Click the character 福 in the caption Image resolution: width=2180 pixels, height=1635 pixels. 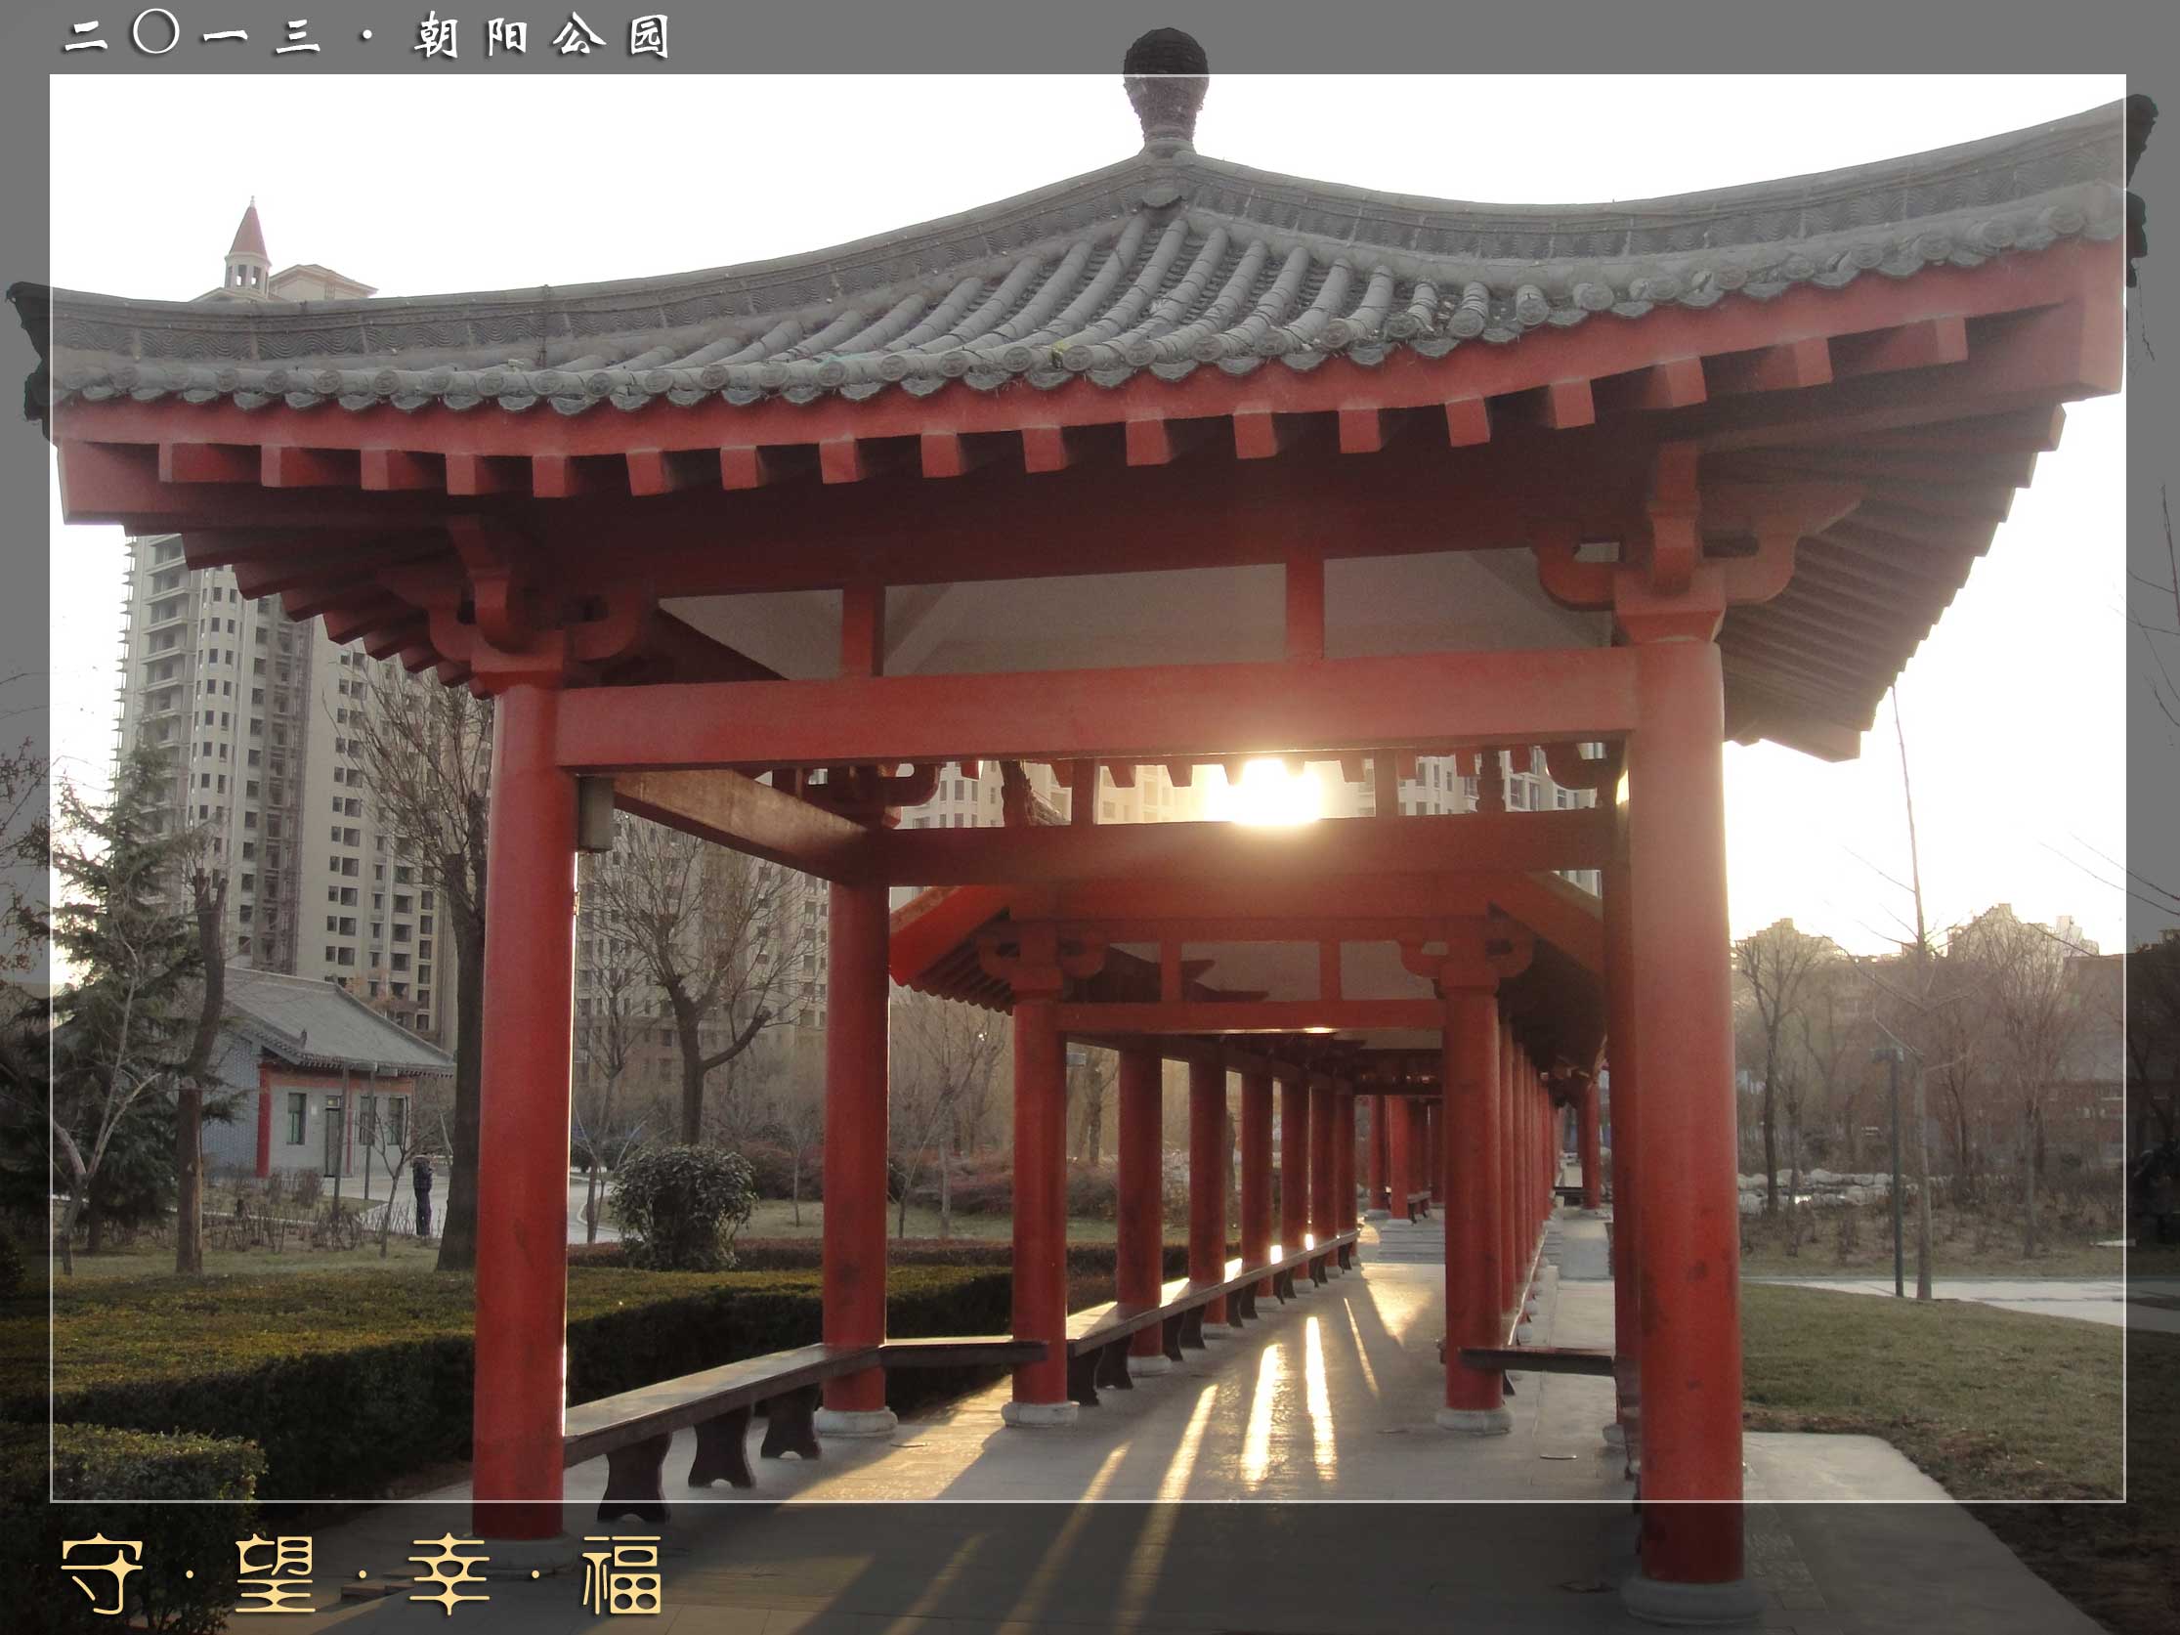621,1574
